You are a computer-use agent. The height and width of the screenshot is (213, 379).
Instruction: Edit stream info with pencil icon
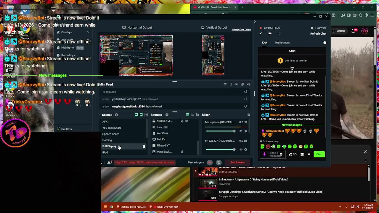(261, 33)
